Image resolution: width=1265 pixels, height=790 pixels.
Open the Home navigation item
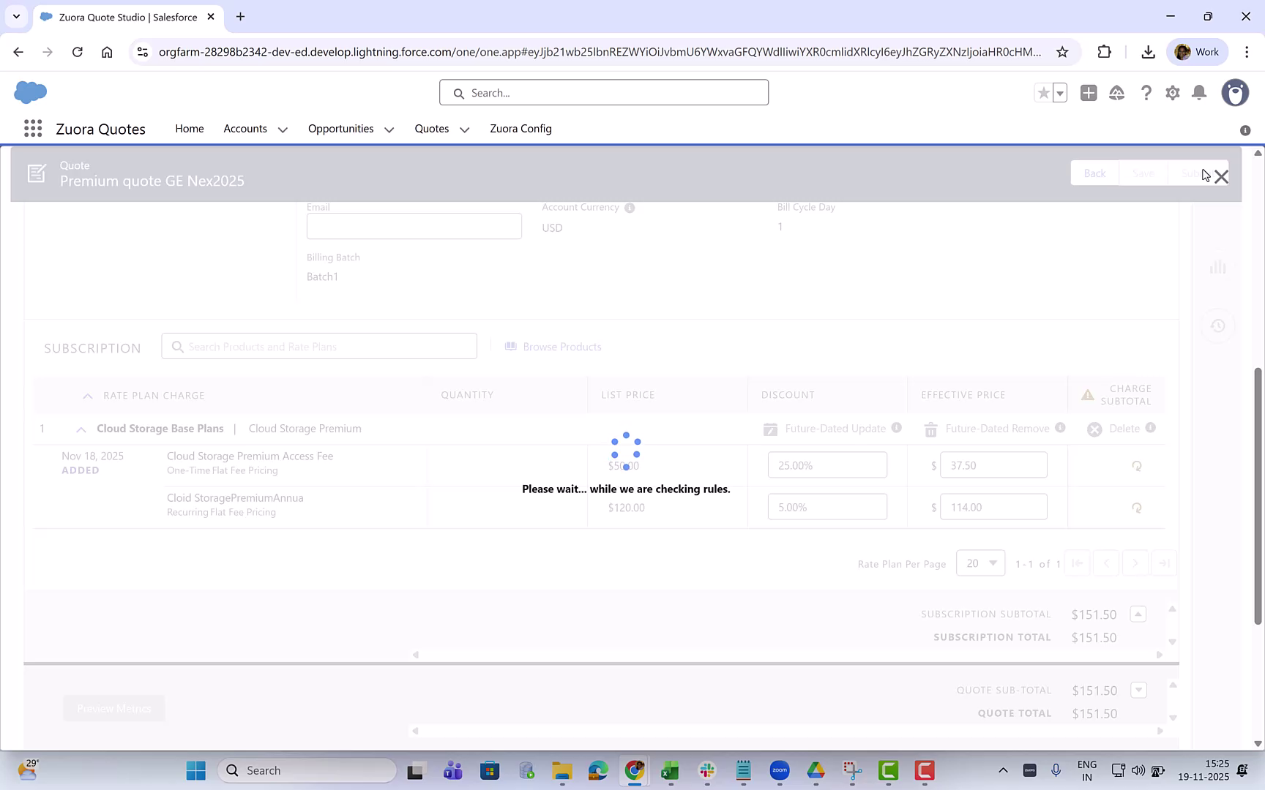click(x=190, y=129)
